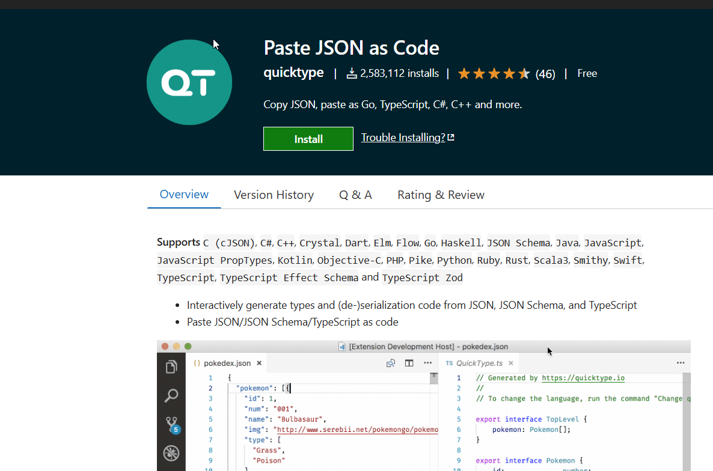Close the QuickType.ts tab
This screenshot has width=713, height=471.
[x=510, y=363]
